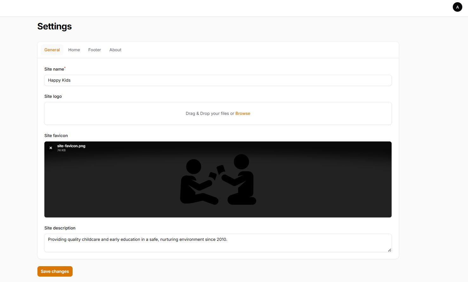Click the site logo drop zone
The width and height of the screenshot is (468, 282).
click(x=218, y=113)
